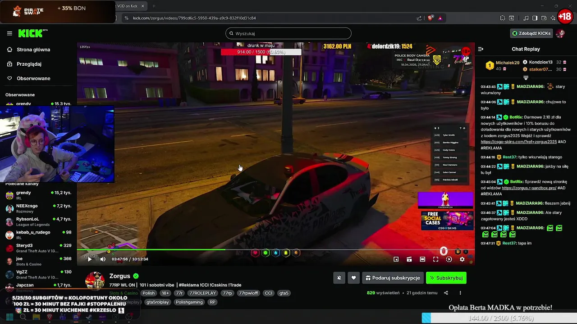Select the 18+ tag

click(x=165, y=293)
